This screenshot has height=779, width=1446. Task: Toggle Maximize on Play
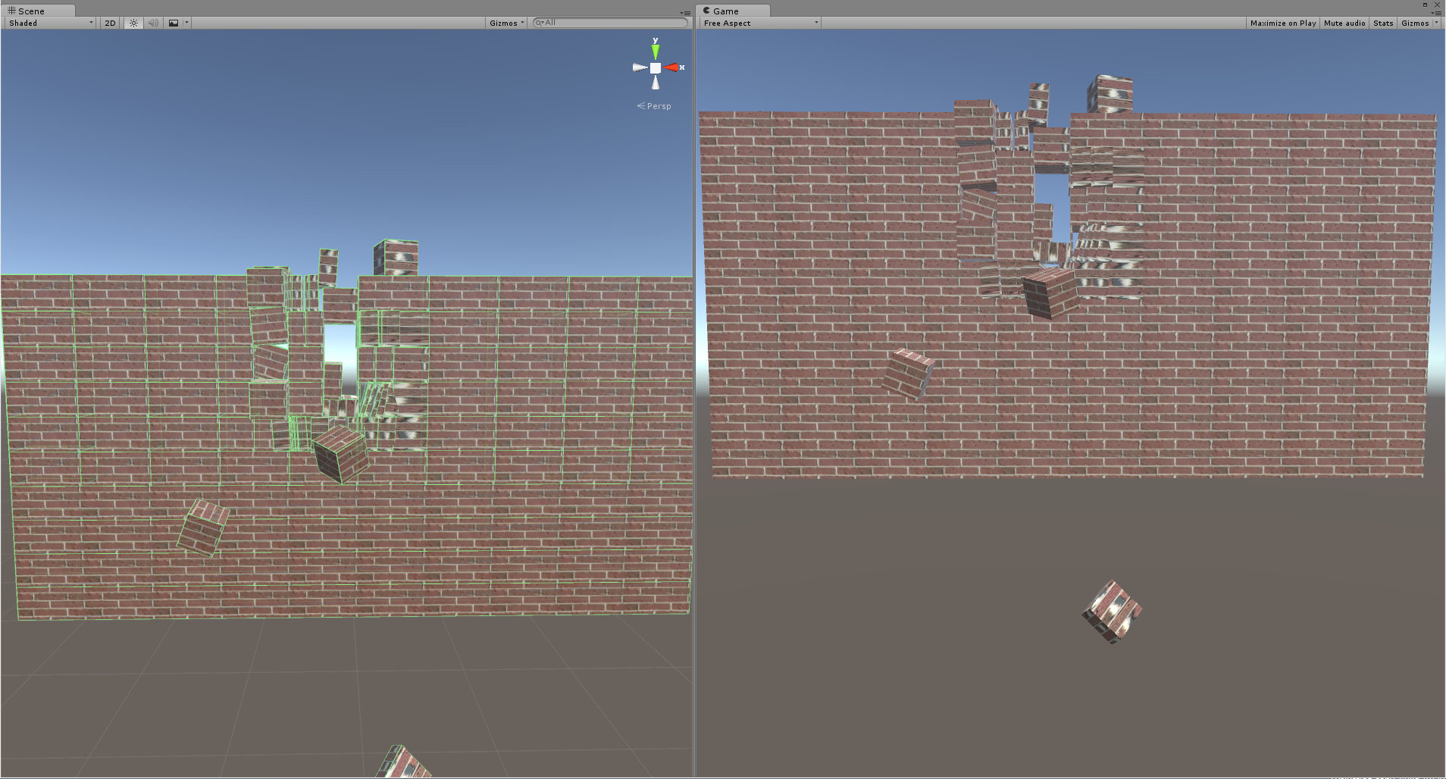tap(1283, 23)
